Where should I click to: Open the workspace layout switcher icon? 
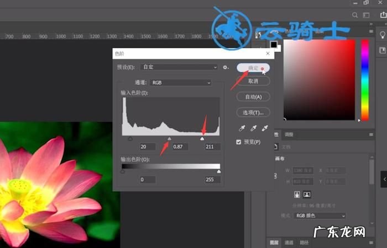coord(366,15)
